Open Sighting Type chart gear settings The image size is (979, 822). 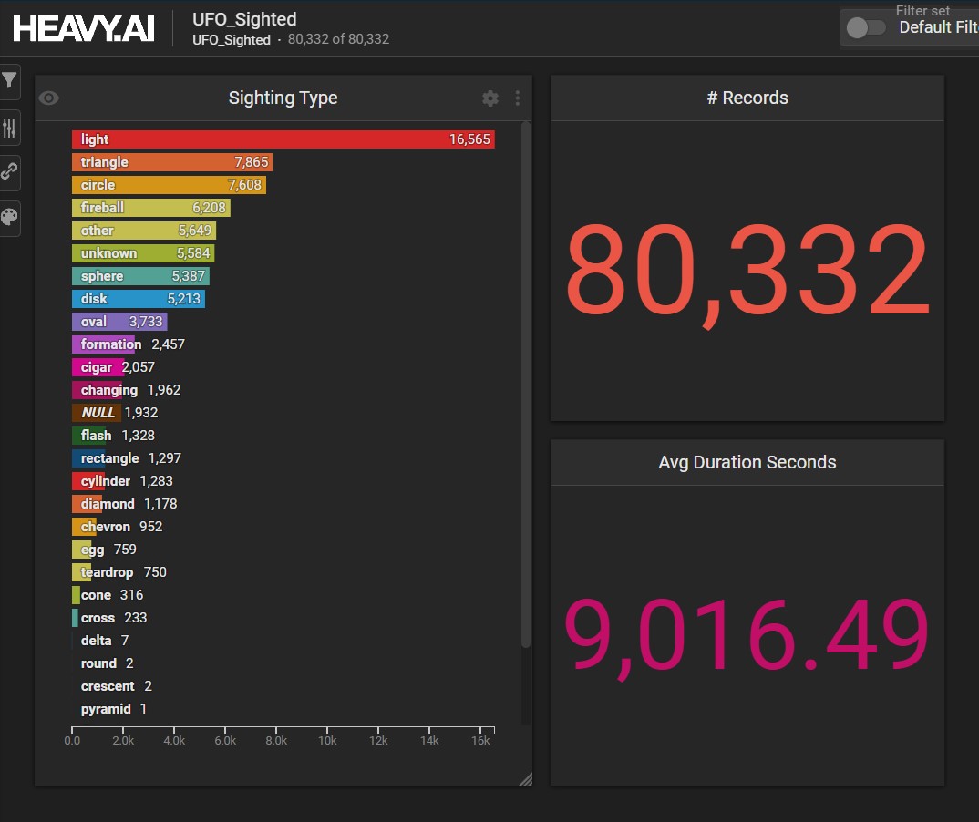pos(490,98)
